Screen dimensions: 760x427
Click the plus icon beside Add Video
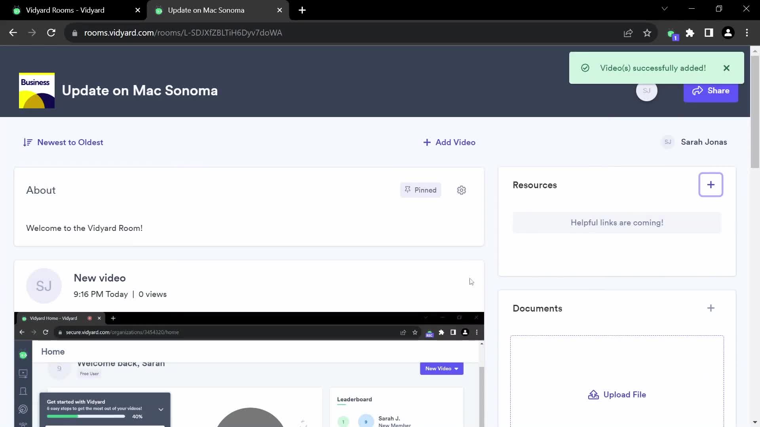(x=427, y=142)
